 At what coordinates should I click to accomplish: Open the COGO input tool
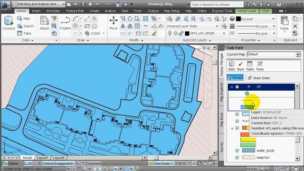pyautogui.click(x=93, y=33)
